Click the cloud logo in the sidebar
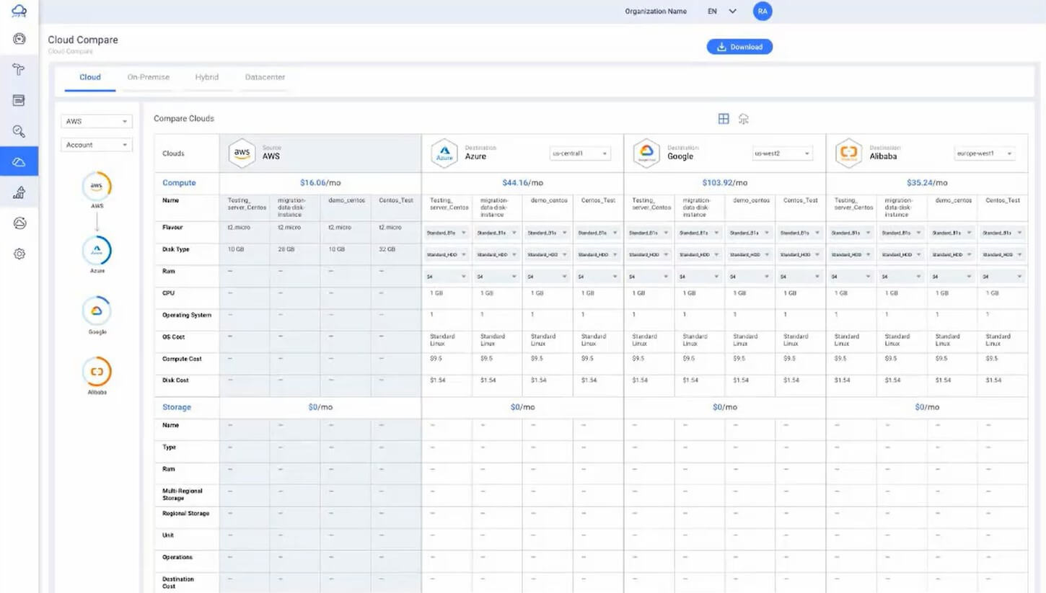Viewport: 1046px width, 593px height. [19, 11]
